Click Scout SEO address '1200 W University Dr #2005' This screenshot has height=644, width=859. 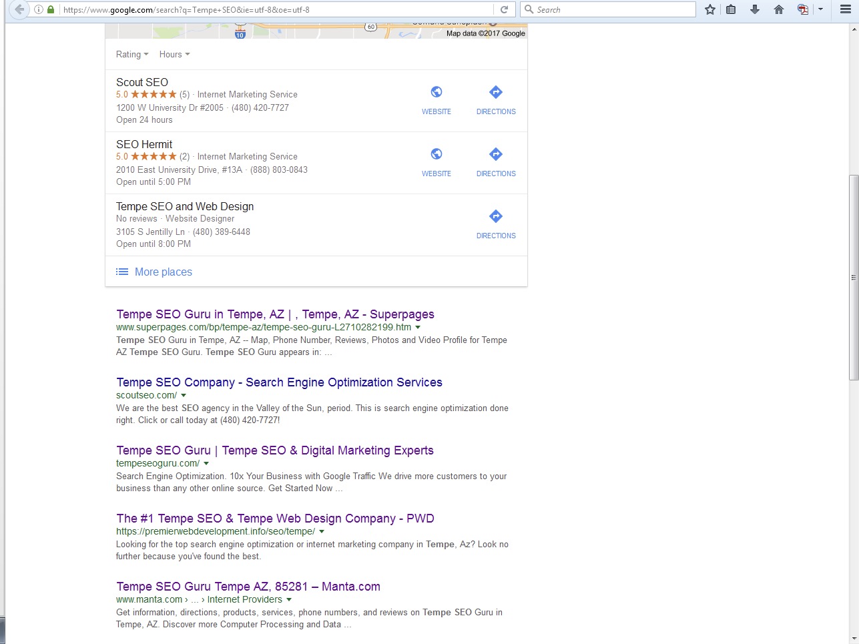(x=170, y=107)
